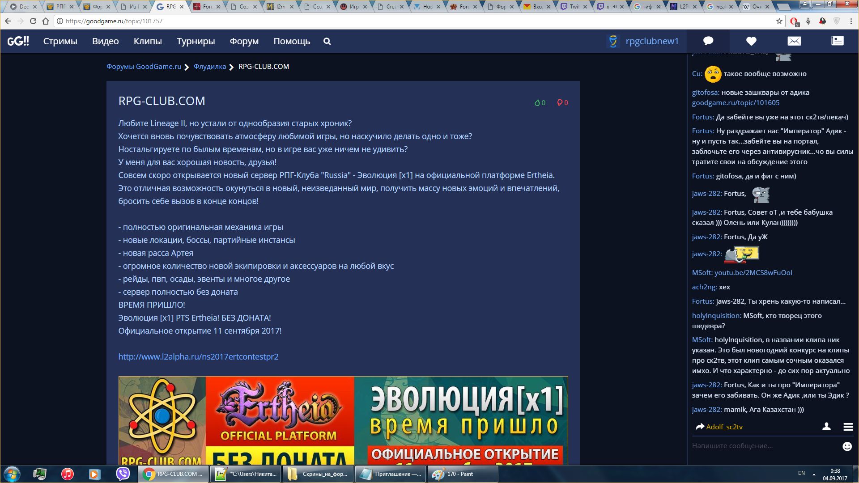This screenshot has width=859, height=483.
Task: Change EN keyboard language in tray
Action: click(x=801, y=473)
